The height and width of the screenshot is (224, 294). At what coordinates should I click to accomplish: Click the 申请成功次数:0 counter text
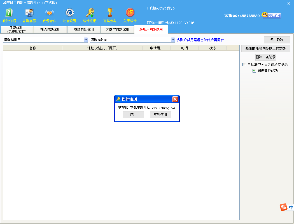click(161, 8)
